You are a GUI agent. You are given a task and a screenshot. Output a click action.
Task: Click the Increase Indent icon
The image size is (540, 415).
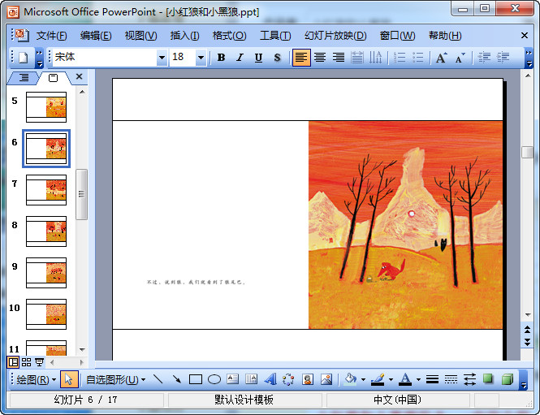coord(503,58)
